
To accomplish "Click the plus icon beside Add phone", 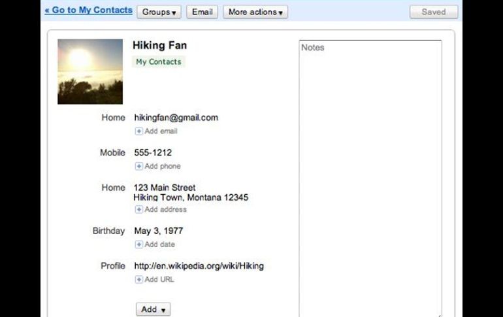I will 138,166.
